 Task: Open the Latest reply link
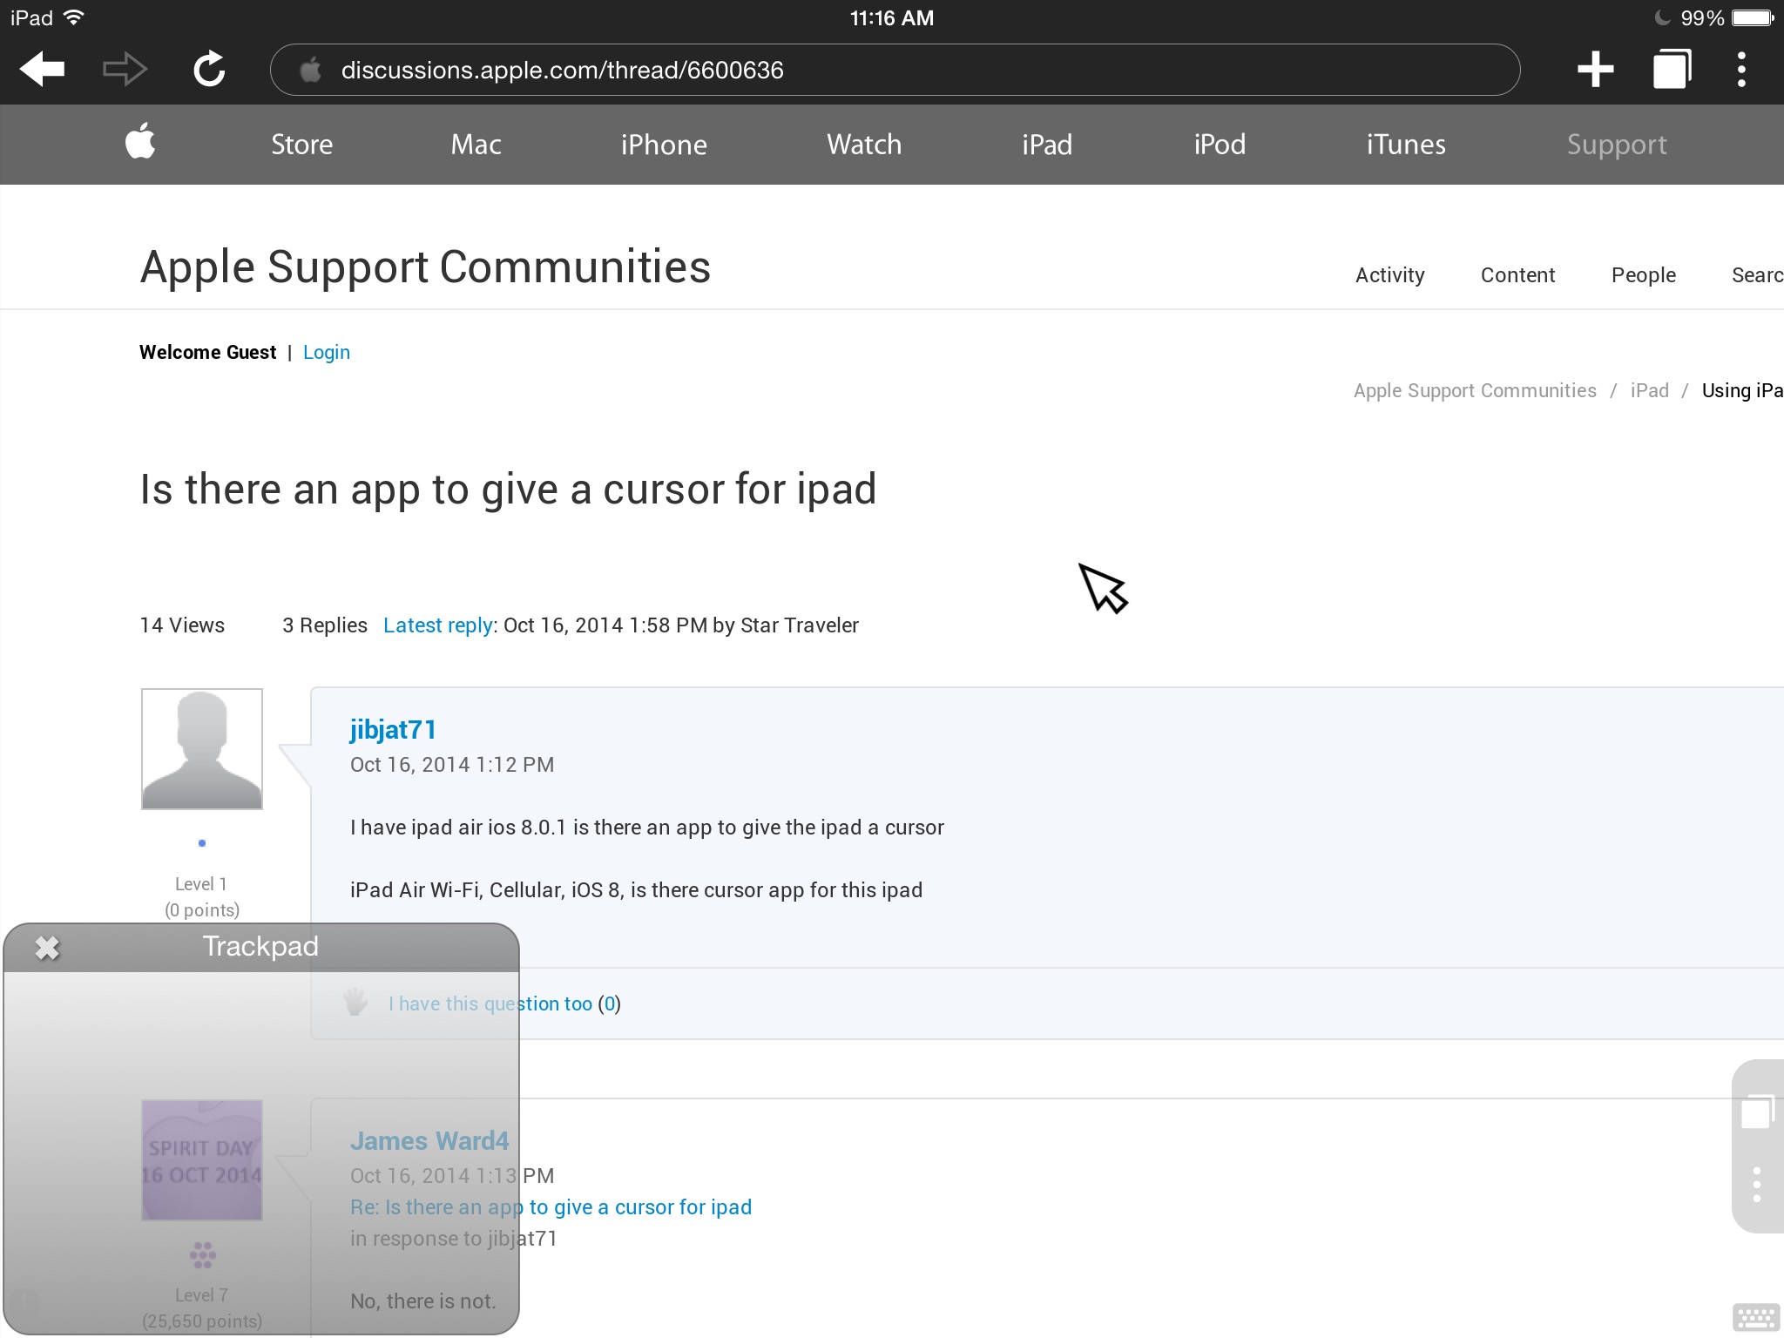click(438, 625)
